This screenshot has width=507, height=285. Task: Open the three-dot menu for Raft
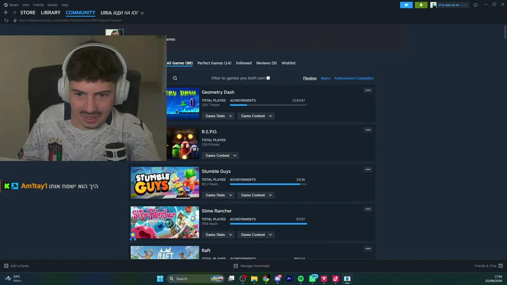368,249
